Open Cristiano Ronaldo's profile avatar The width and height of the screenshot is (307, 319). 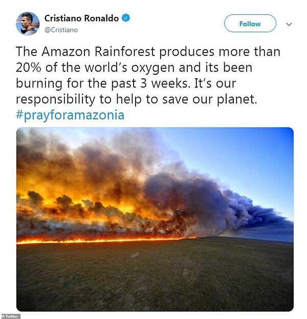[28, 24]
